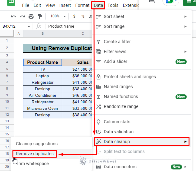196x171 pixels.
Task: Select the Paint format roller icon
Action: 40,17
